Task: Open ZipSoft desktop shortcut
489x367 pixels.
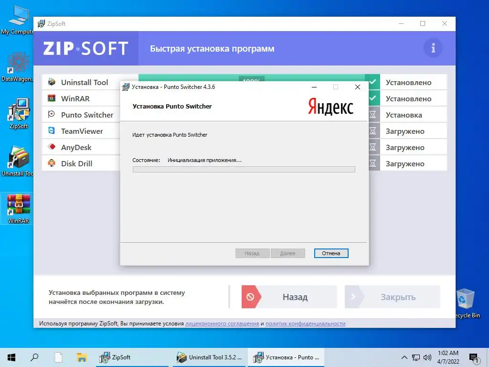Action: pyautogui.click(x=19, y=114)
